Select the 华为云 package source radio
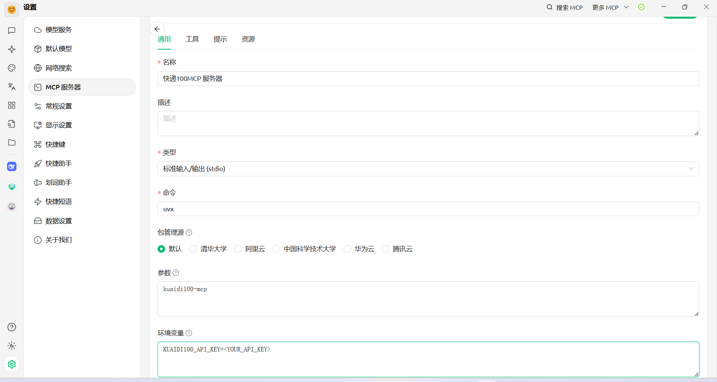The width and height of the screenshot is (717, 382). click(347, 249)
